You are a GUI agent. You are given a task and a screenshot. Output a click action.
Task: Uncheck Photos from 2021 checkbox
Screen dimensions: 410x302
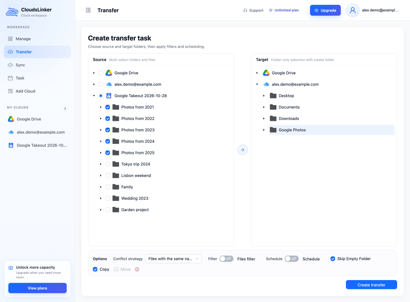[108, 107]
